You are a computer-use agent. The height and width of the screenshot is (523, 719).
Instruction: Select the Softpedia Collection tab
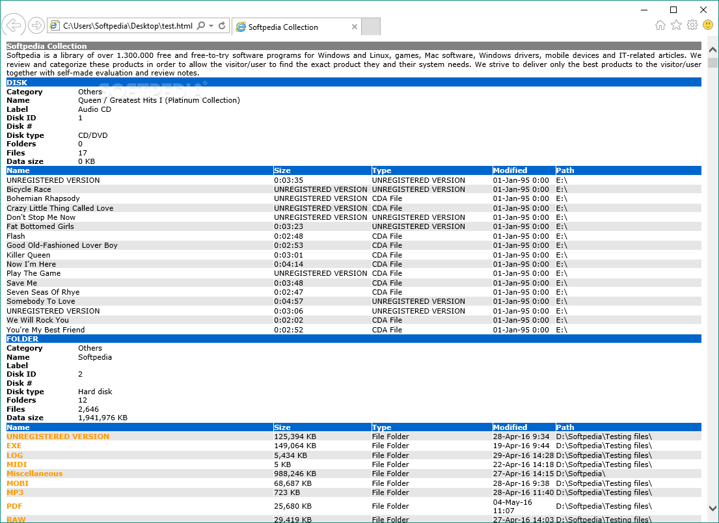(297, 27)
